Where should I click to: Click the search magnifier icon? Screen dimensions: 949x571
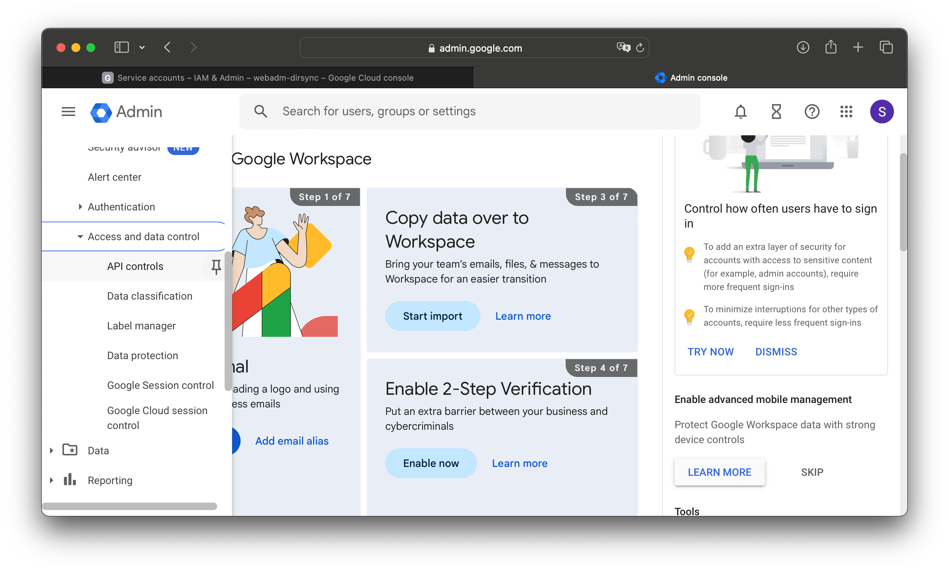pos(261,111)
